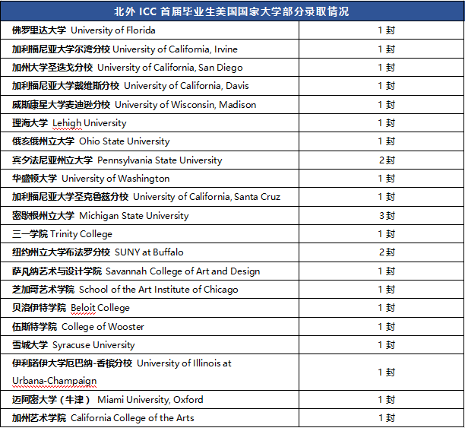The width and height of the screenshot is (465, 428).
Task: Click University of California, Davis cell
Action: click(x=150, y=86)
